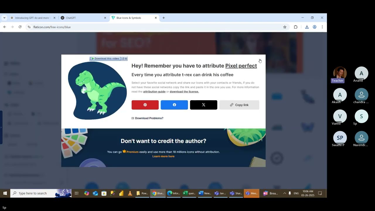Close the Download this video overlay bar
Viewport: 375px width, 211px height.
[x=126, y=59]
